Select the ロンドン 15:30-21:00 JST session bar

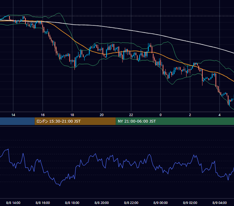75,121
